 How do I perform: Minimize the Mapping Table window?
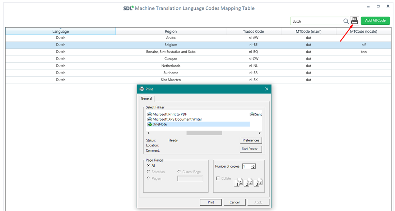click(x=368, y=6)
